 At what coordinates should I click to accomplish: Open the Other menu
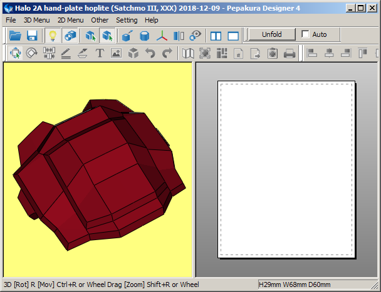100,20
